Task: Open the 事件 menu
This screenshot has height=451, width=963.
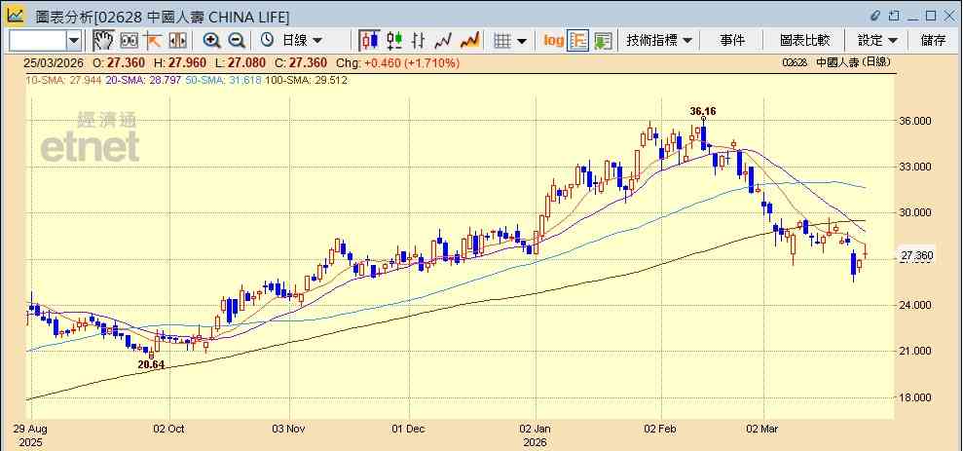Action: coord(732,41)
